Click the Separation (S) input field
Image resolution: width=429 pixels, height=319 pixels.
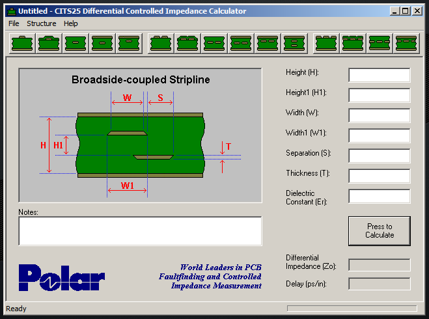(x=380, y=156)
